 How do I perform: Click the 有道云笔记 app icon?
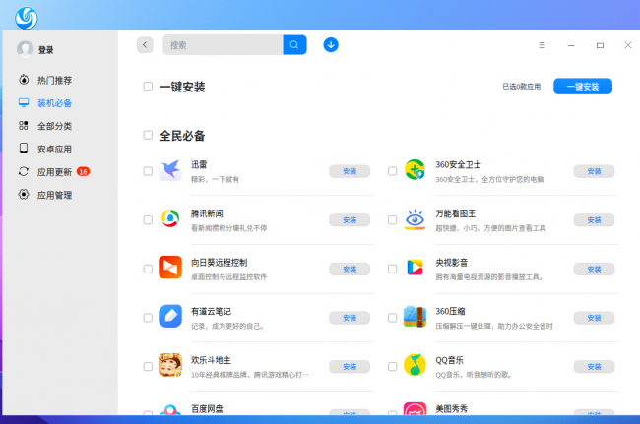170,316
